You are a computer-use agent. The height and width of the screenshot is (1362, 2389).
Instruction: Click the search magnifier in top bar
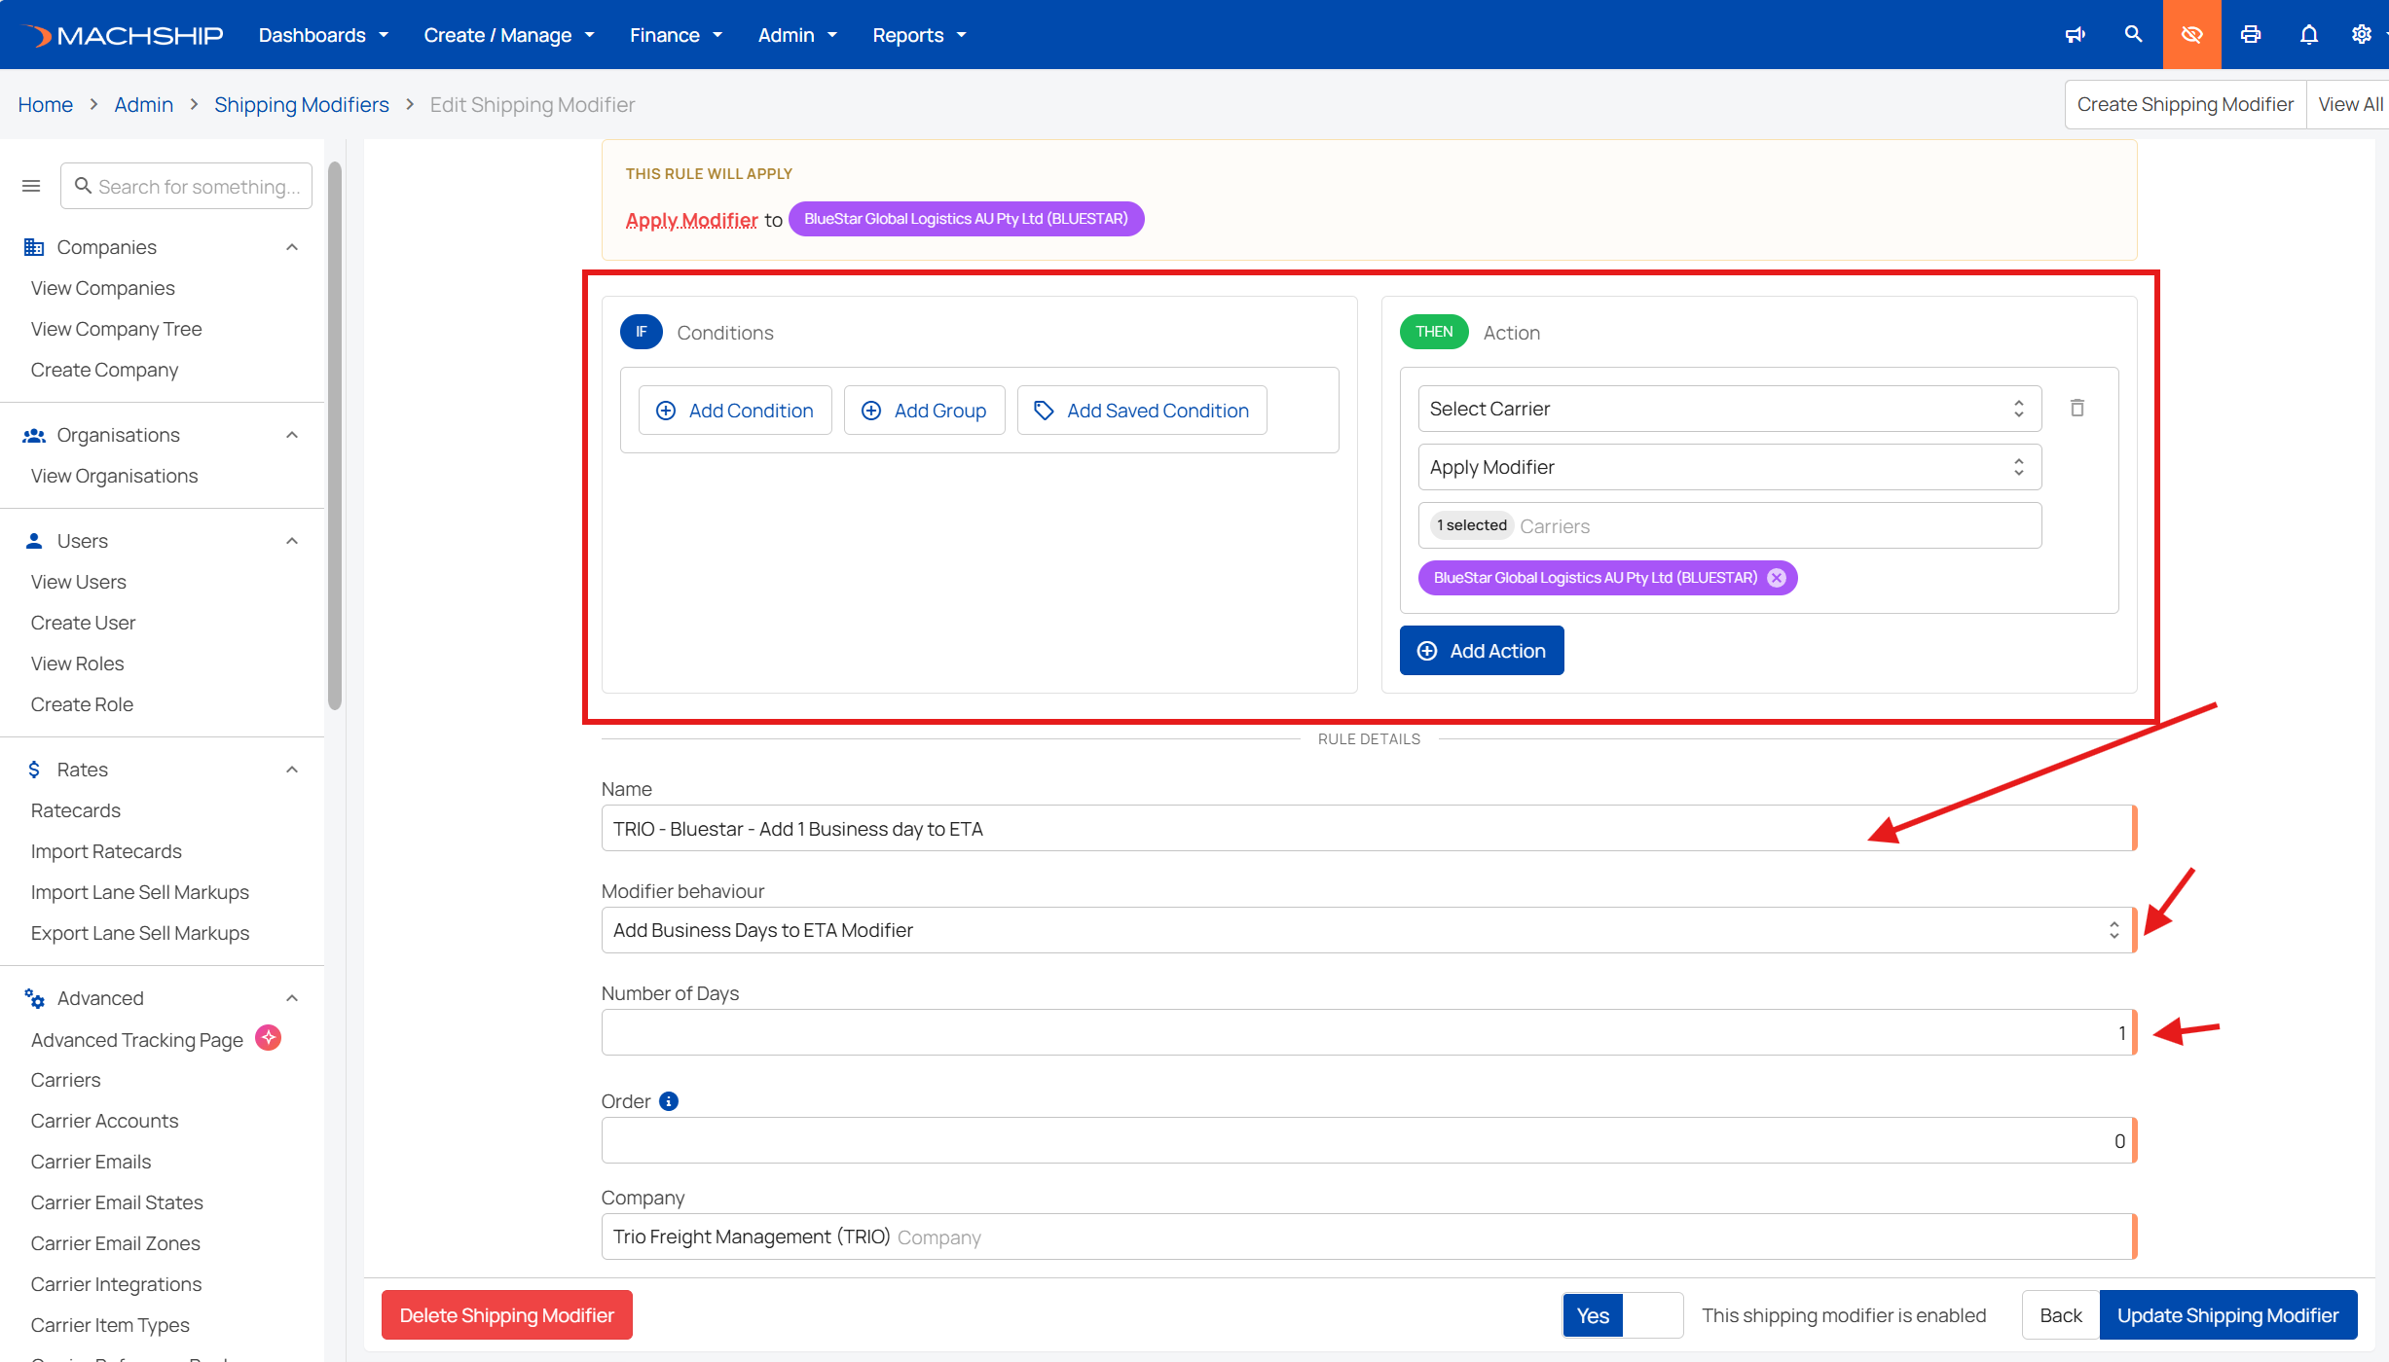[x=2133, y=35]
